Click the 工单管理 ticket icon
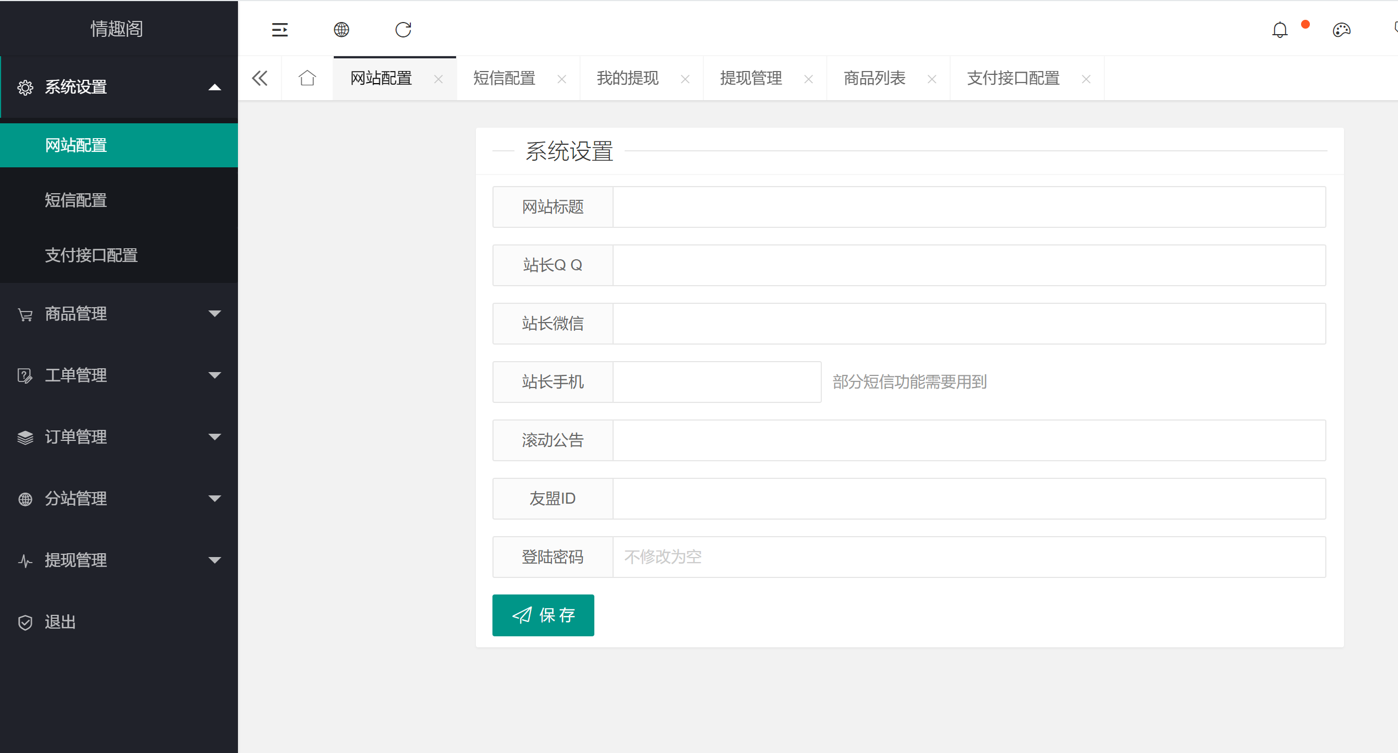The width and height of the screenshot is (1398, 753). pyautogui.click(x=25, y=375)
